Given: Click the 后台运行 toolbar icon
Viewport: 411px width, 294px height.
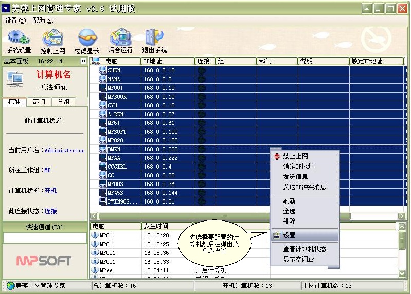Looking at the screenshot, I should click(x=120, y=41).
